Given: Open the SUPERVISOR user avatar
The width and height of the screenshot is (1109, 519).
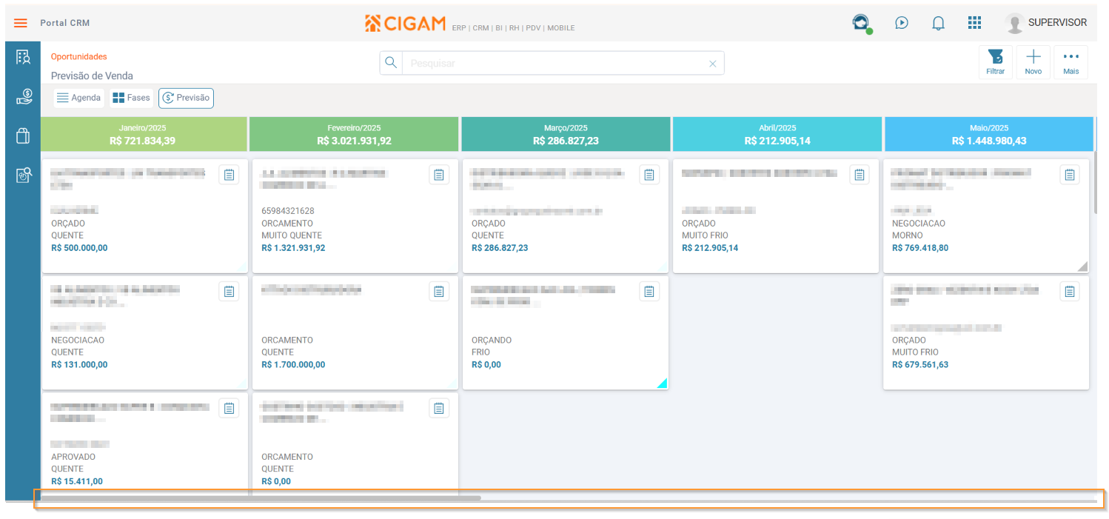Looking at the screenshot, I should coord(1014,23).
